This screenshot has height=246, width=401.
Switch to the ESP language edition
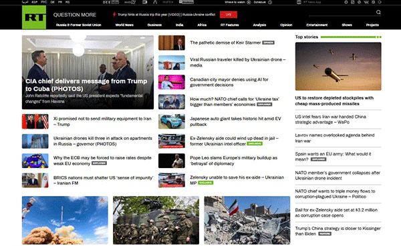point(35,2)
